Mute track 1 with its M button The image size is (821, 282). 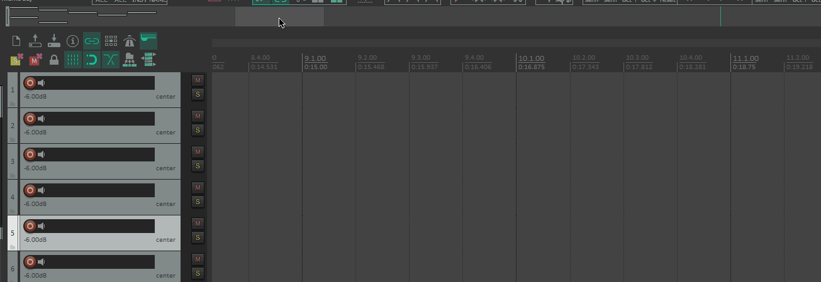[198, 80]
